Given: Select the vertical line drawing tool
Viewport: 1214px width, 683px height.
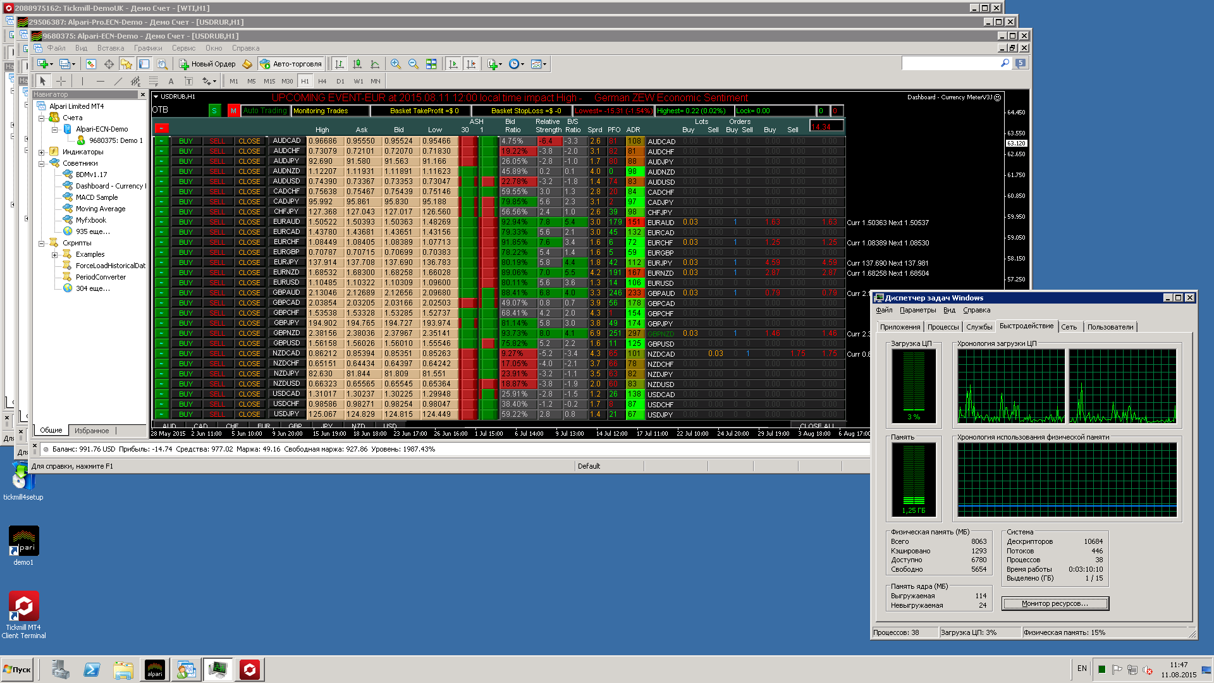Looking at the screenshot, I should point(82,81).
